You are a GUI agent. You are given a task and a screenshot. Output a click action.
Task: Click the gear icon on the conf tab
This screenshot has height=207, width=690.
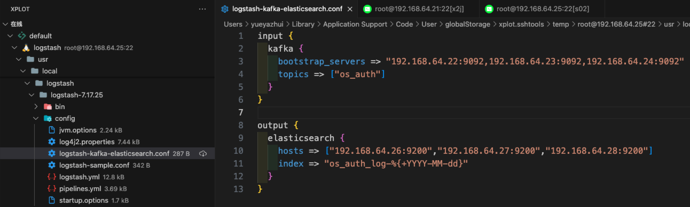click(225, 9)
